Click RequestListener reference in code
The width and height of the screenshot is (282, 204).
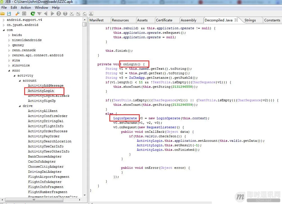coord(162,127)
